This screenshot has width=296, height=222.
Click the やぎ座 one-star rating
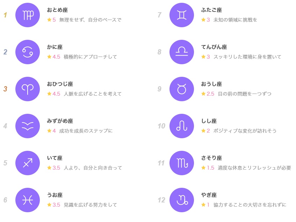point(205,205)
